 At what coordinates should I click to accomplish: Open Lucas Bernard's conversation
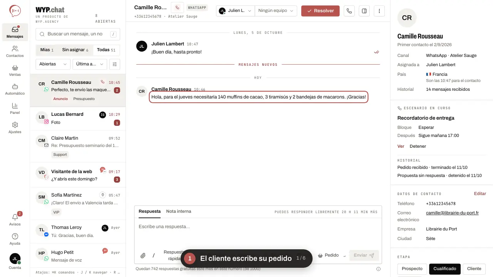[78, 118]
